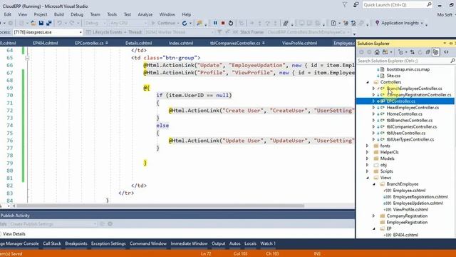Open the Process iisexpress.exe dropdown
The image size is (456, 257).
coord(81,32)
